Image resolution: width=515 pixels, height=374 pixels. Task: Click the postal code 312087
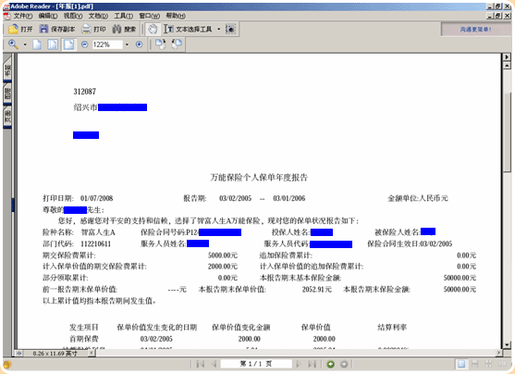coord(85,92)
